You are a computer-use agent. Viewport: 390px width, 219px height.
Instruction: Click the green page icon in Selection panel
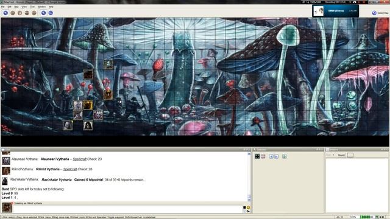[285, 156]
